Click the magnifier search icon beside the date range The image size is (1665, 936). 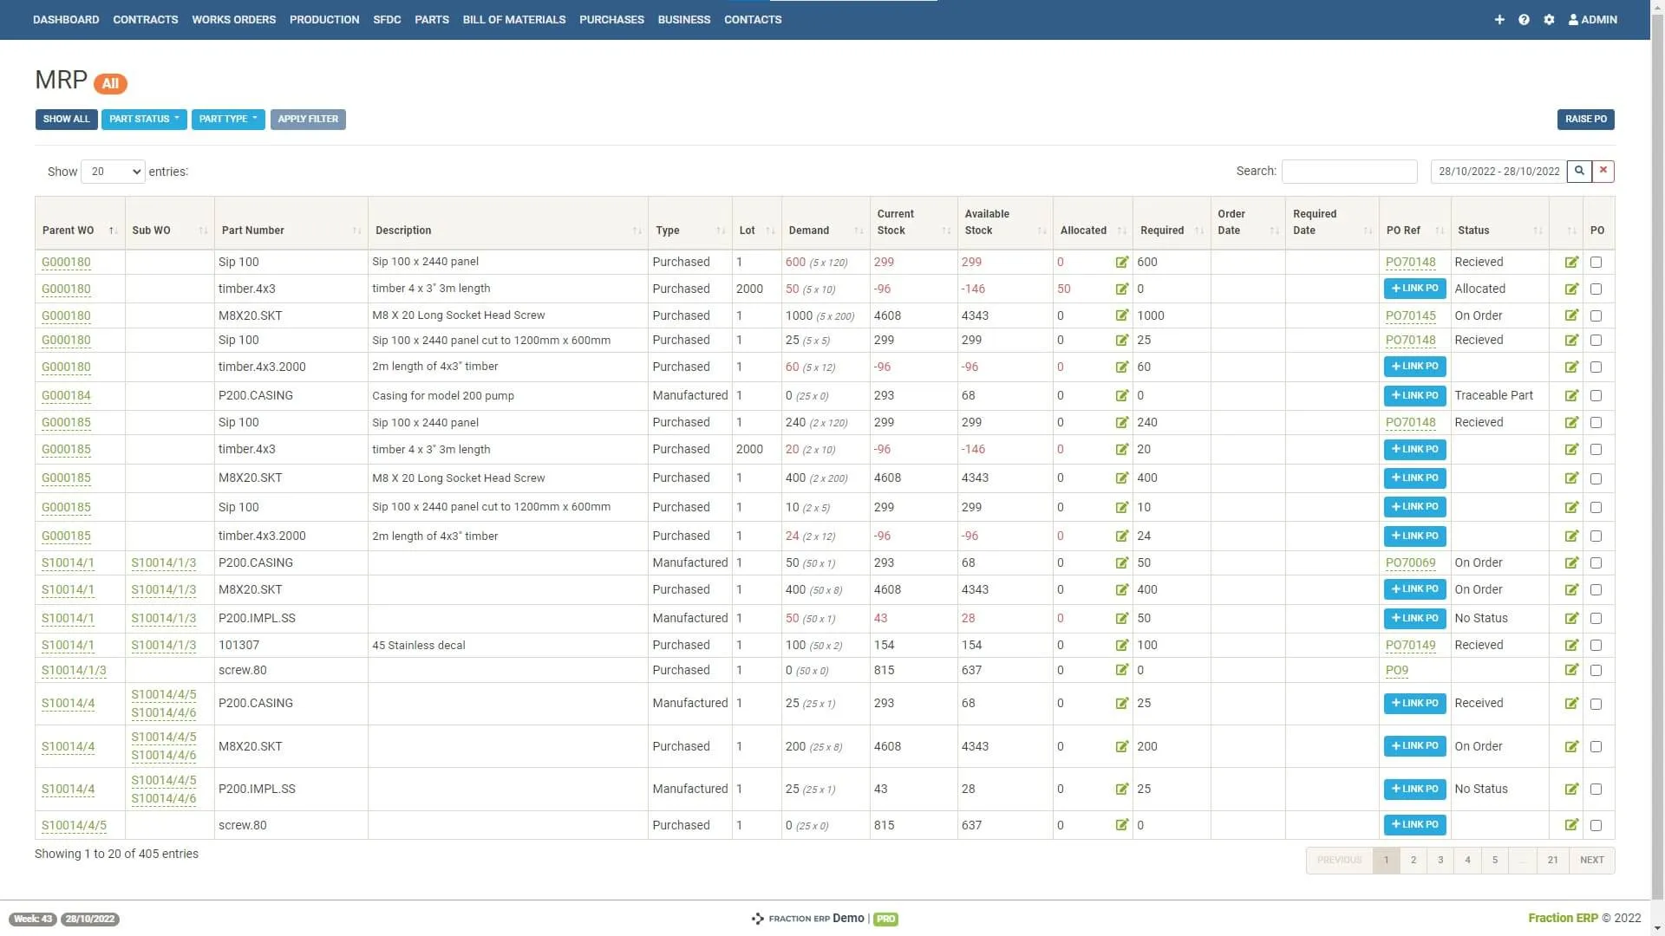pyautogui.click(x=1578, y=171)
